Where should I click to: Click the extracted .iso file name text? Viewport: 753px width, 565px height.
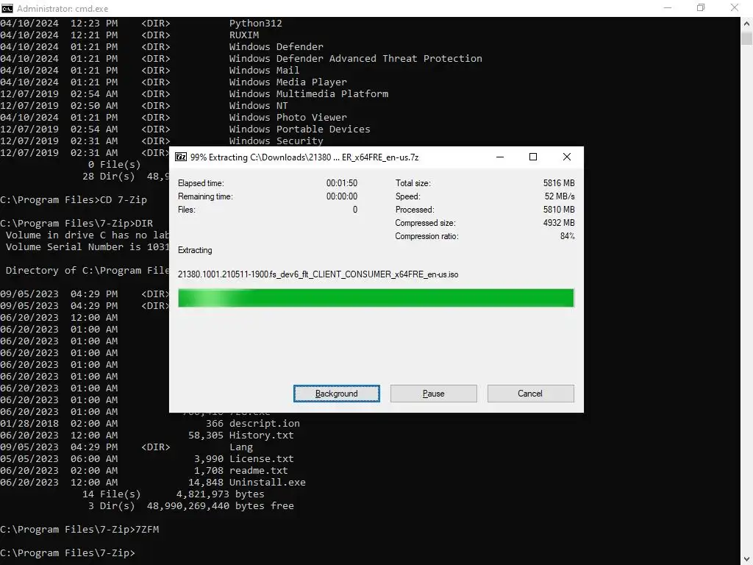pyautogui.click(x=318, y=274)
